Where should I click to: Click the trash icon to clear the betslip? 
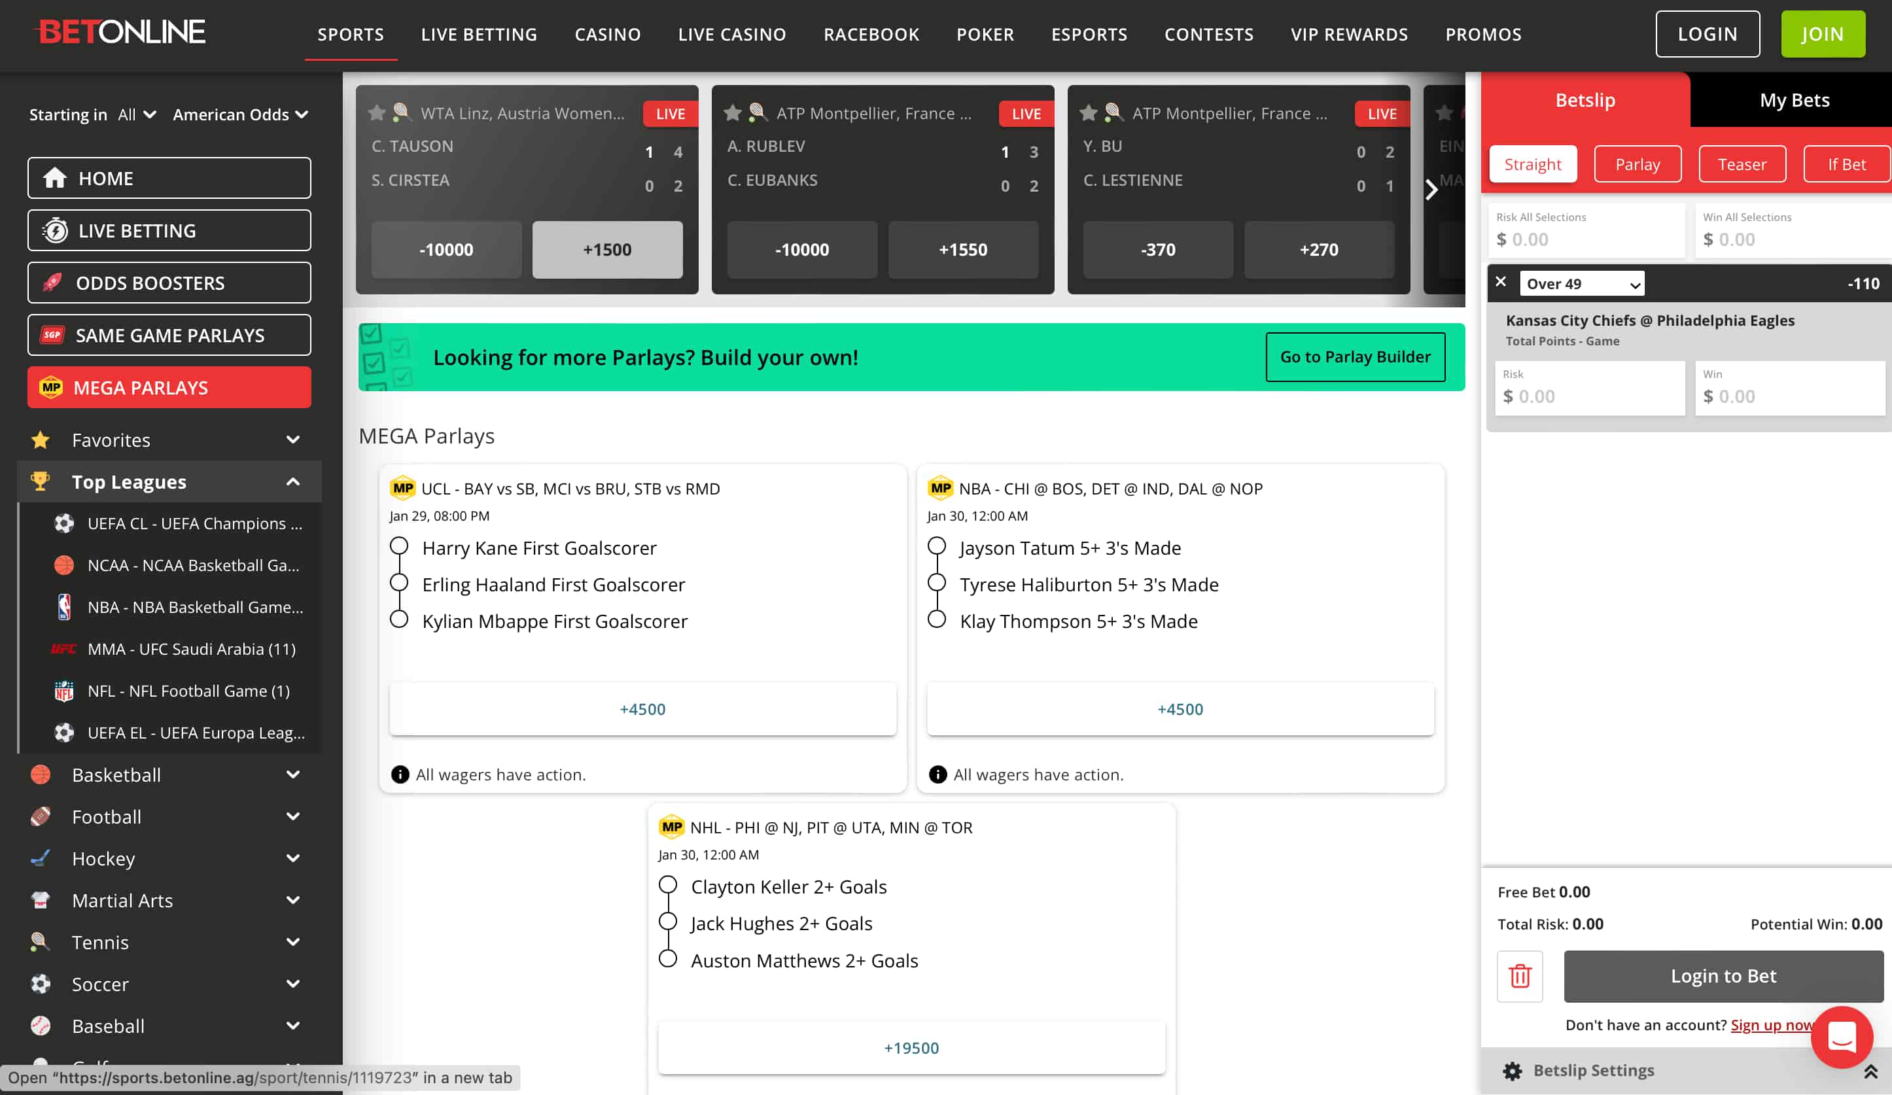[1520, 976]
